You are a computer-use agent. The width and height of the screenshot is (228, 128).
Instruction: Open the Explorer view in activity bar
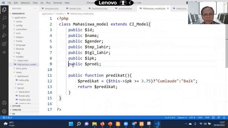tap(4, 10)
